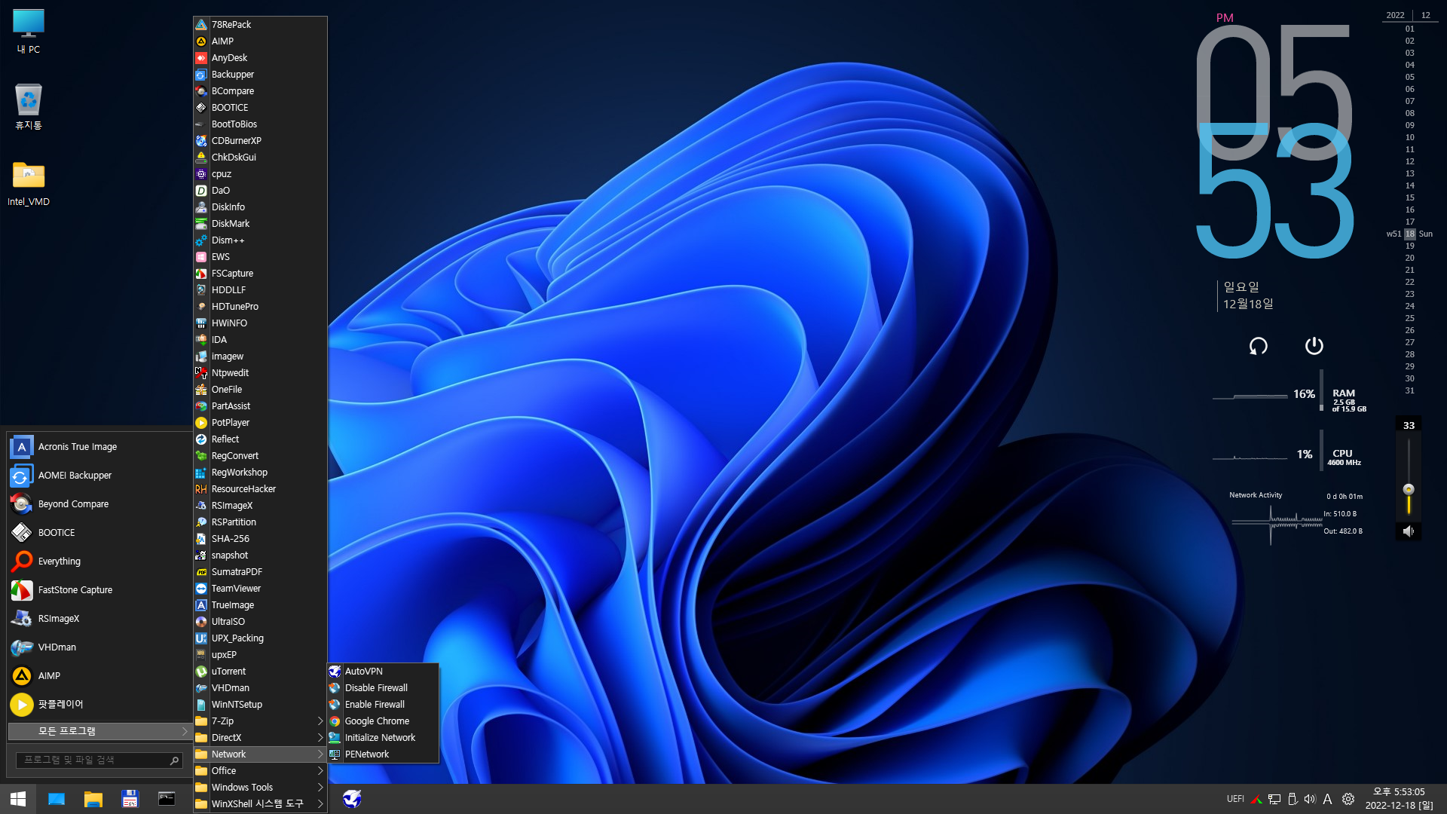1447x814 pixels.
Task: Open VHDman pinned start menu entry
Action: pyautogui.click(x=98, y=647)
